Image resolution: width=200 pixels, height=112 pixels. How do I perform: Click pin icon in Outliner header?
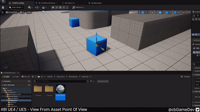pyautogui.click(x=196, y=19)
